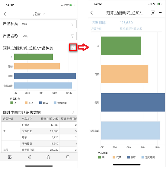Click the light blue 浓缩咖啡 legend swatch in the left chart

(x=55, y=103)
